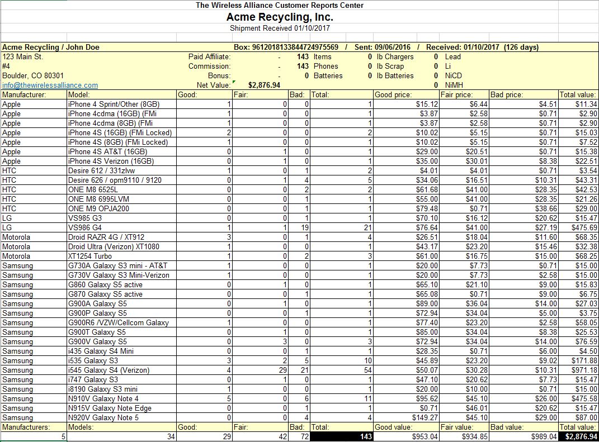599x442 pixels.
Task: Select the highlighted $2,876.94 grand total cell
Action: point(578,436)
